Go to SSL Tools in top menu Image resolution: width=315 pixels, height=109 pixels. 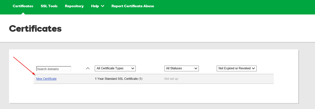point(49,6)
